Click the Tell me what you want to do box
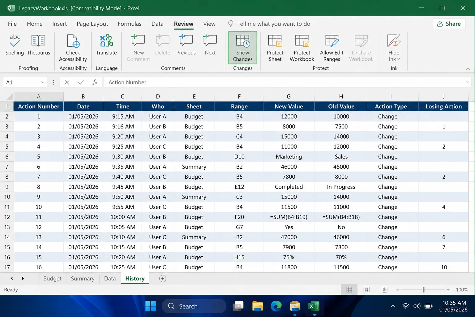Viewport: 475px width, 317px height. tap(269, 24)
